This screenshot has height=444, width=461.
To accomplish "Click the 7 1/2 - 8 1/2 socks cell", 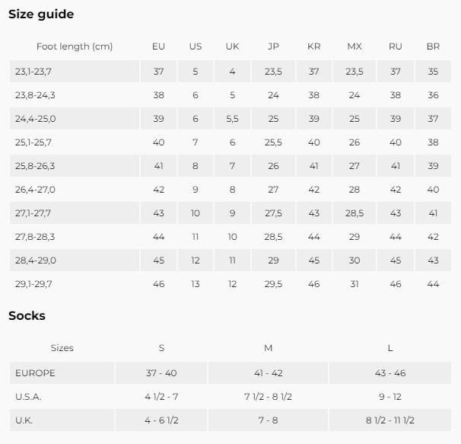I will 268,397.
